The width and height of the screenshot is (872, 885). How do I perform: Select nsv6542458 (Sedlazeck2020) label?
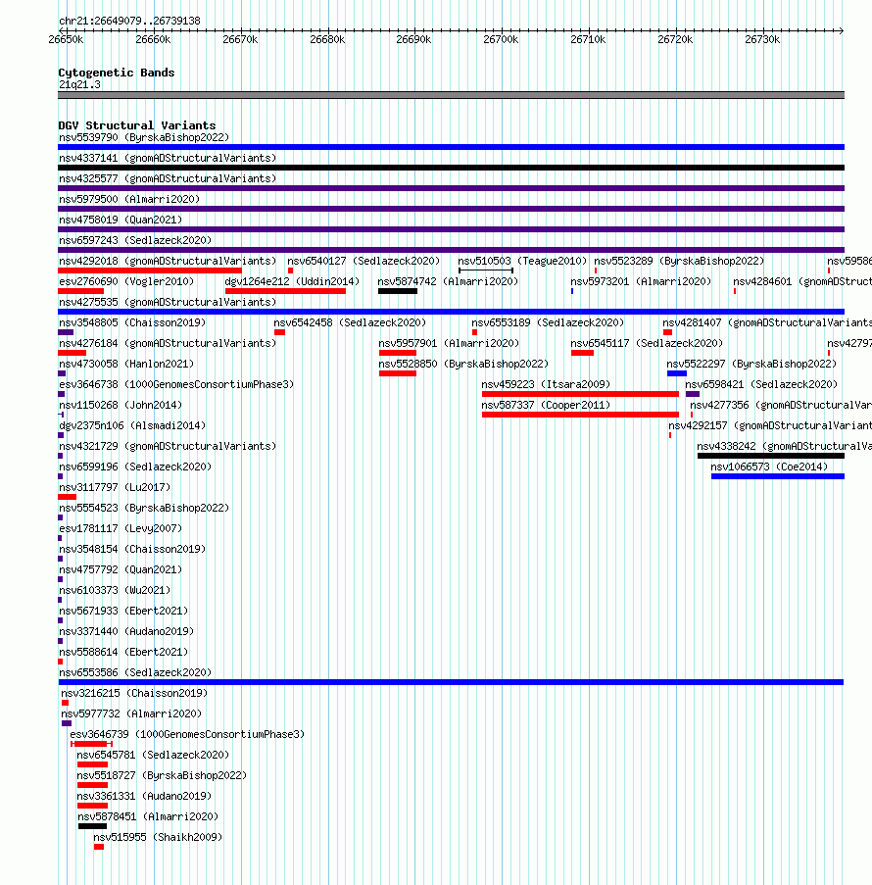point(350,322)
